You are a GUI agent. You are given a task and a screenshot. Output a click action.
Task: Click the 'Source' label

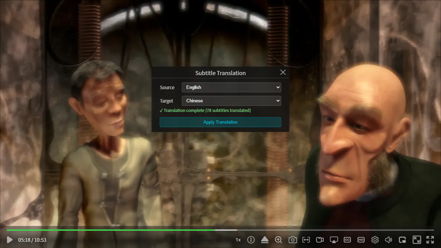point(167,87)
